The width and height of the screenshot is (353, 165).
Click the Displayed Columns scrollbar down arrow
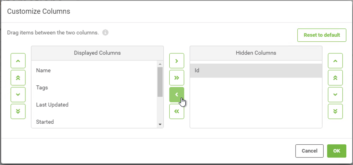tap(160, 124)
